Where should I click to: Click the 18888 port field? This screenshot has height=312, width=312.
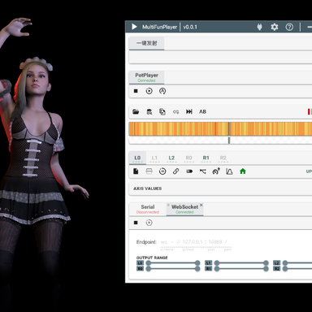pyautogui.click(x=215, y=242)
